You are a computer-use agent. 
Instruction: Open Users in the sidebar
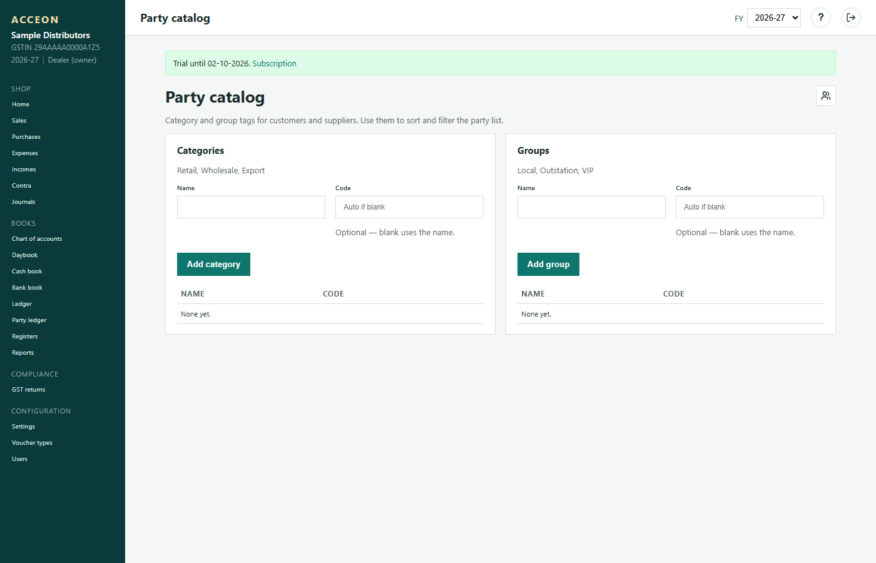click(20, 459)
